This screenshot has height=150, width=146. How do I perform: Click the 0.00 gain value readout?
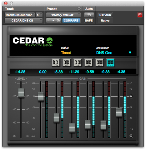pos(43,72)
